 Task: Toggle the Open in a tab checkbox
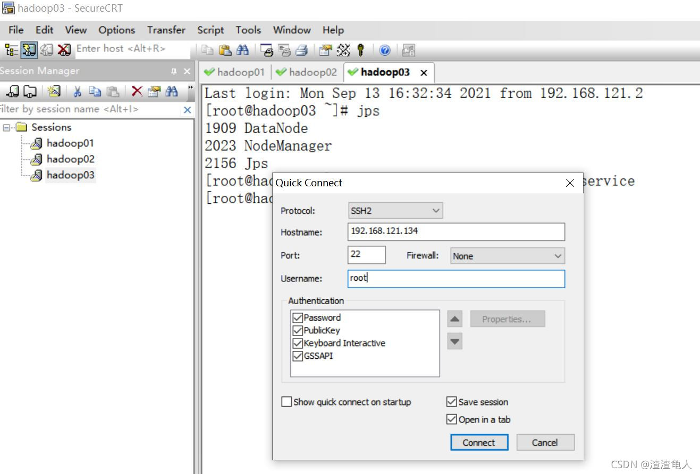[451, 419]
